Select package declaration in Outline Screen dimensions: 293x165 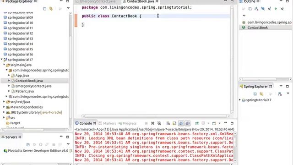point(267,22)
